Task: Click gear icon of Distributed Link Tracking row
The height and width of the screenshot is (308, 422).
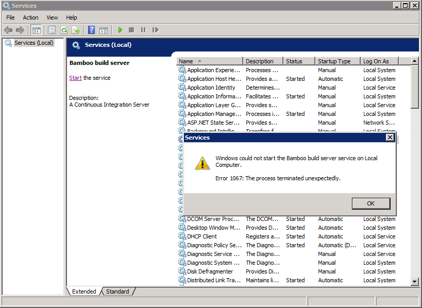Action: click(182, 280)
